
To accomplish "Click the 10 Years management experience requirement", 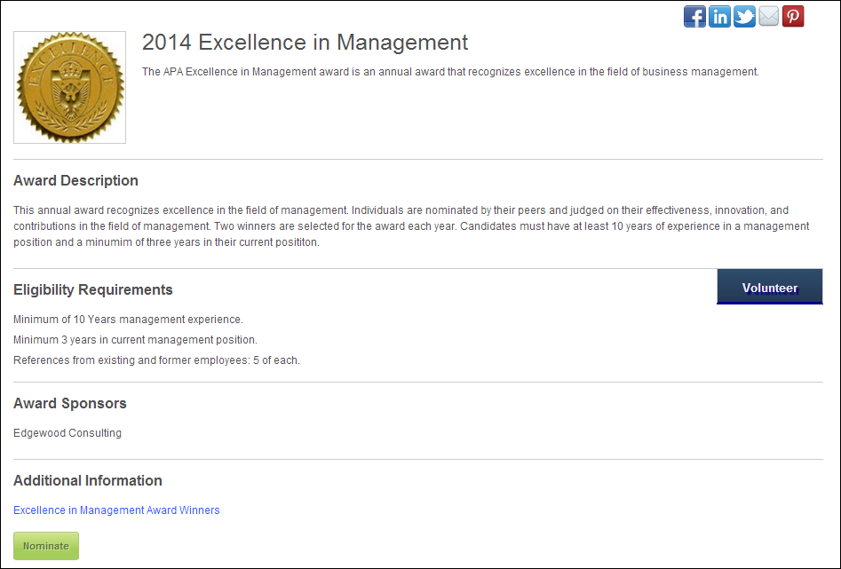I will tap(128, 320).
